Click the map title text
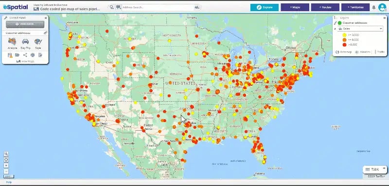The image size is (389, 186). coord(70,9)
